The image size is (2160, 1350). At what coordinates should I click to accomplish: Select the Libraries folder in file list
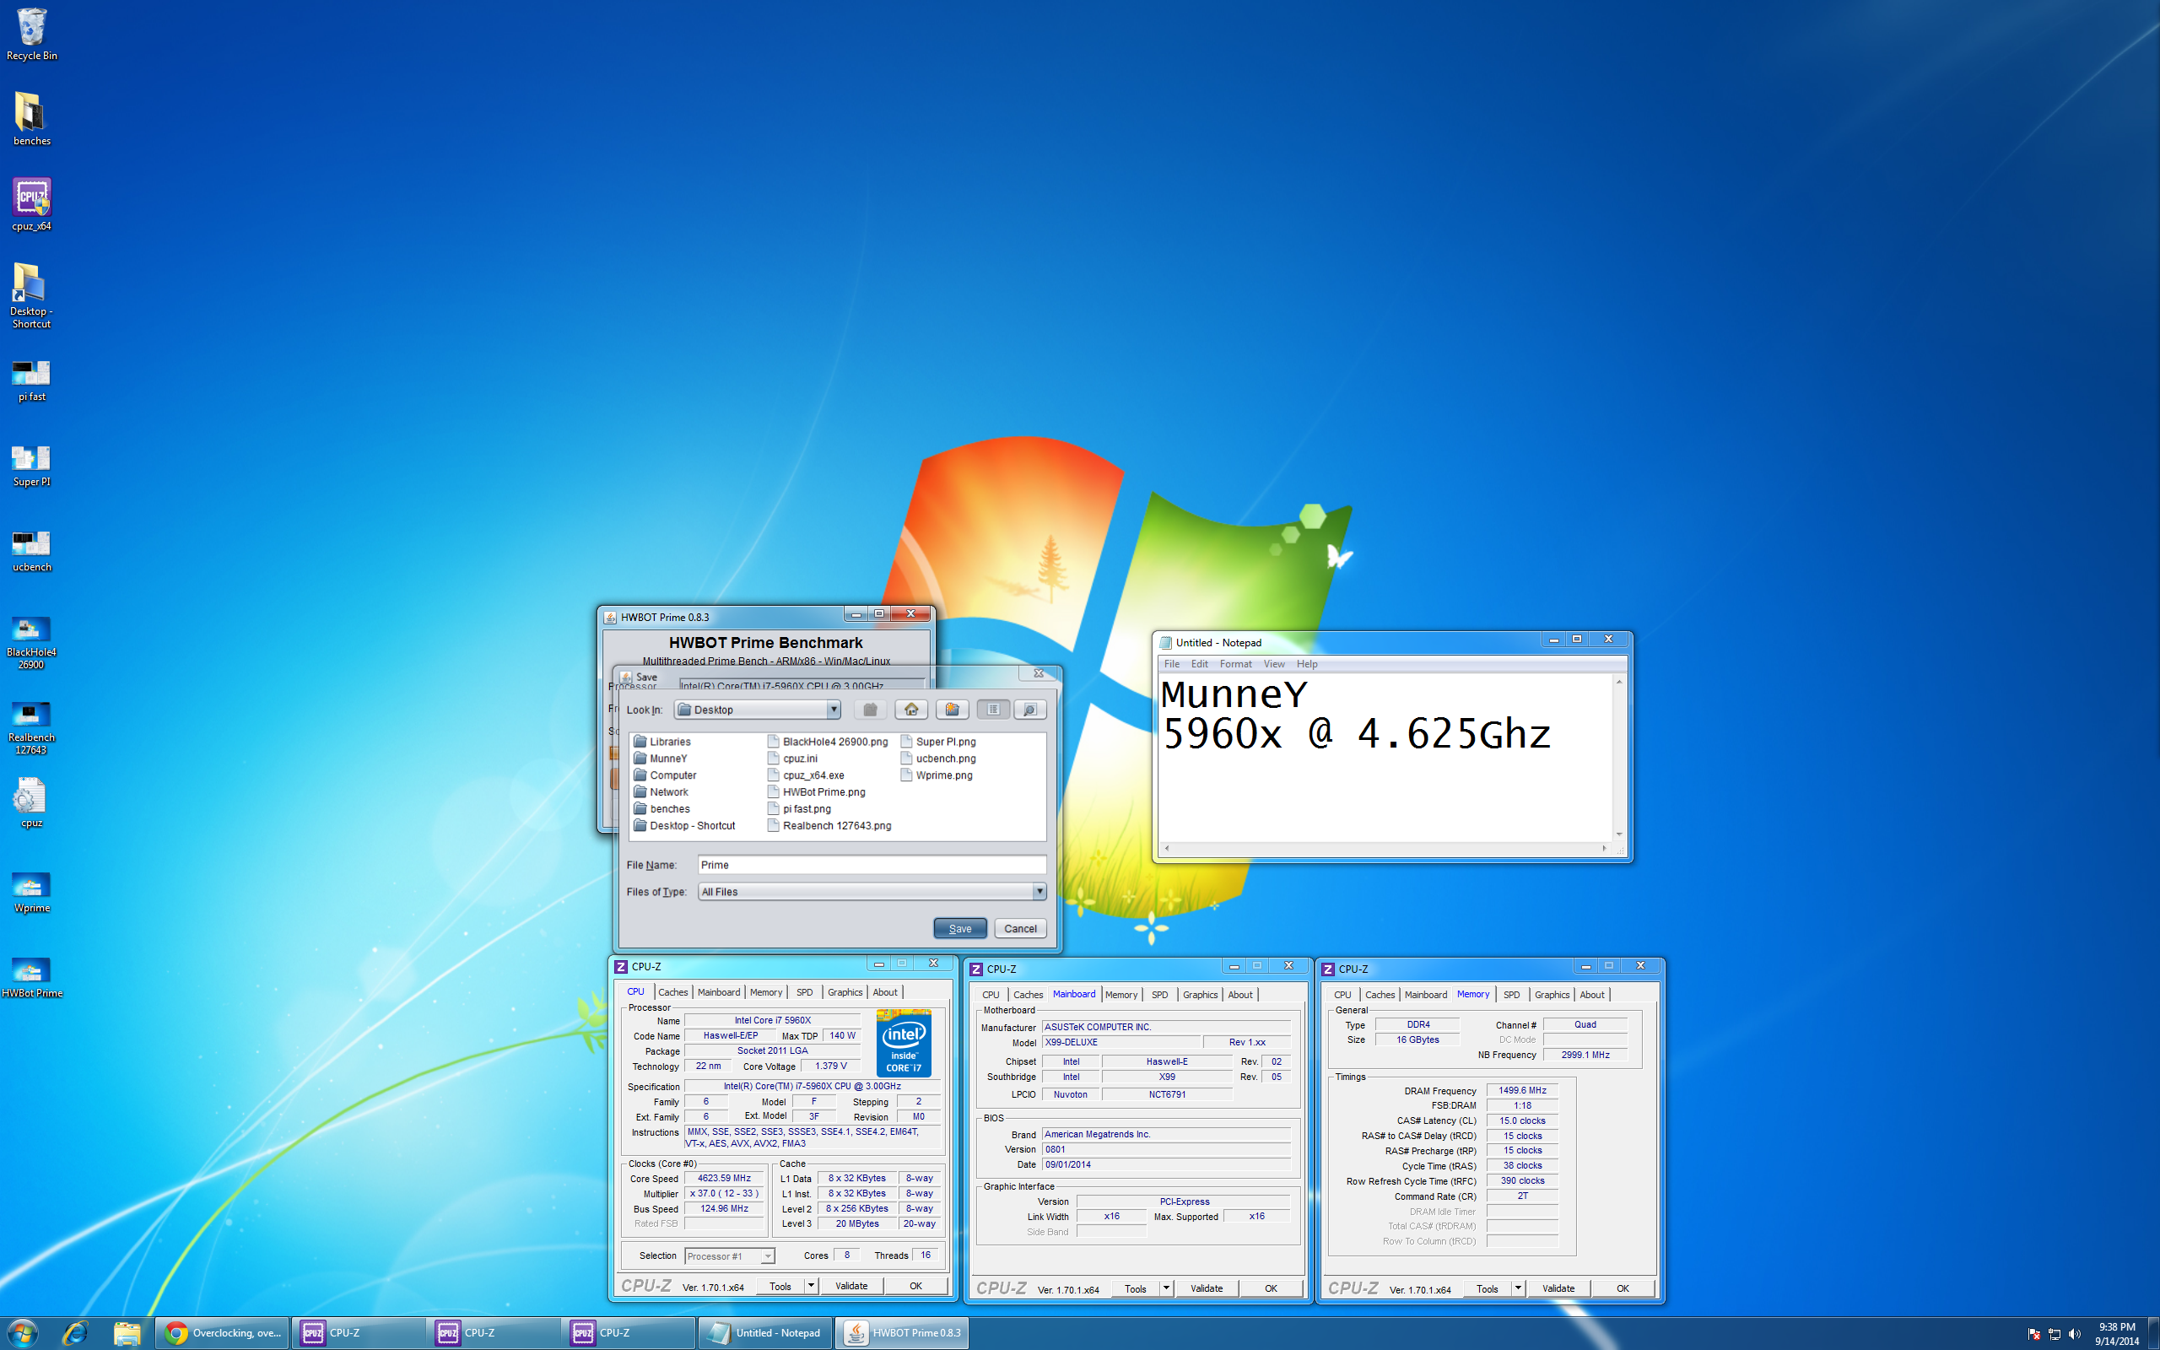pyautogui.click(x=661, y=741)
